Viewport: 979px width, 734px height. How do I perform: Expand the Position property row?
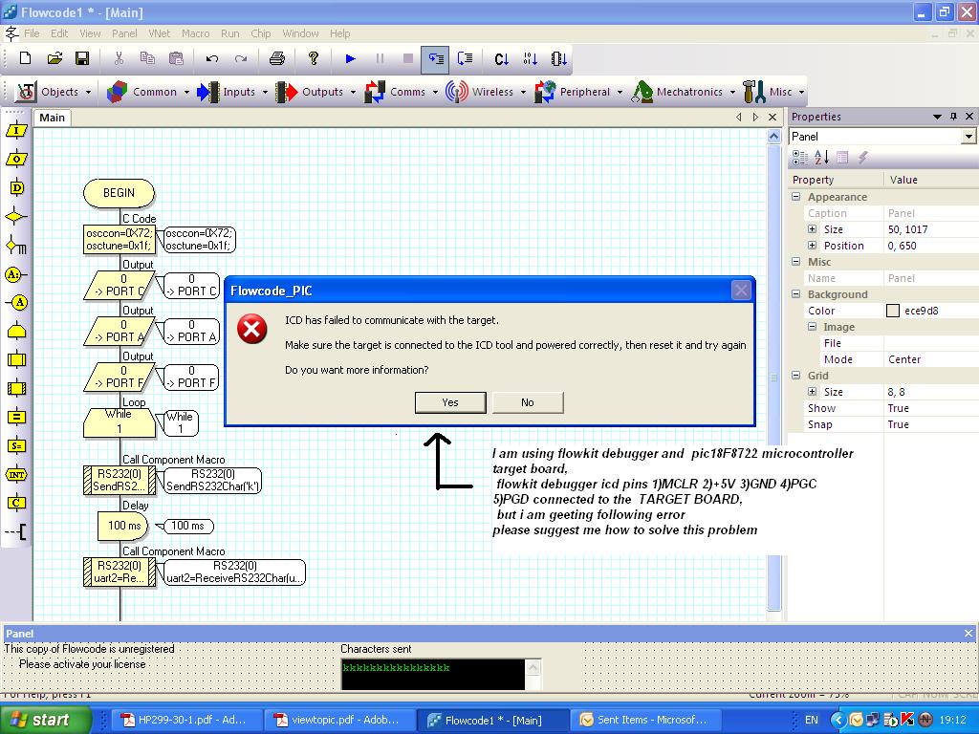(x=812, y=246)
